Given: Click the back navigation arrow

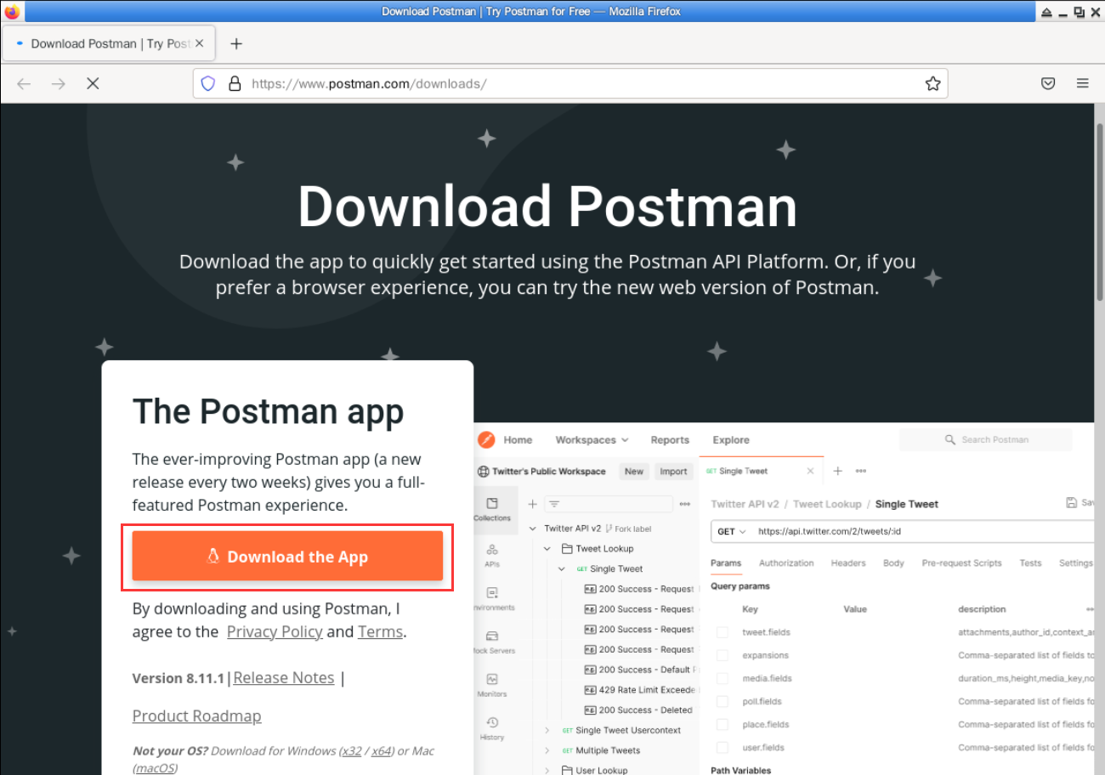Looking at the screenshot, I should pos(24,83).
